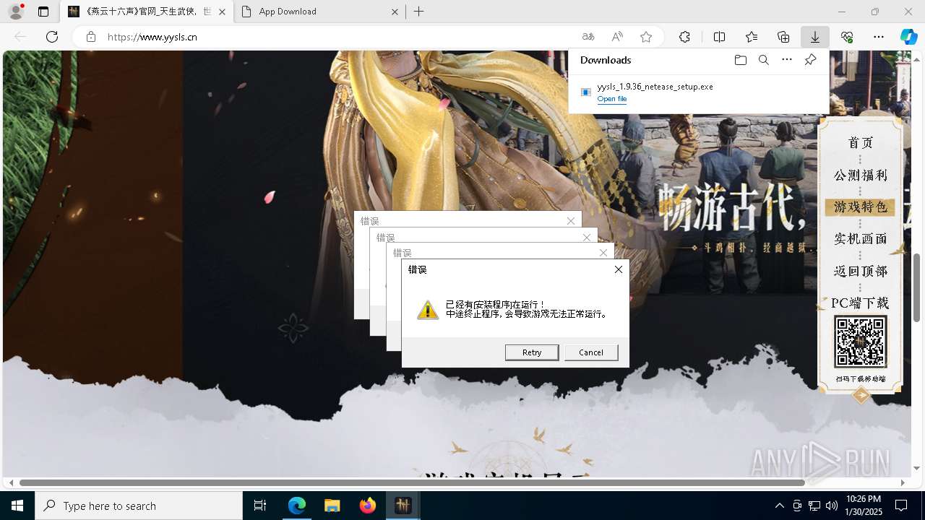
Task: Open the network tray icon
Action: click(814, 506)
